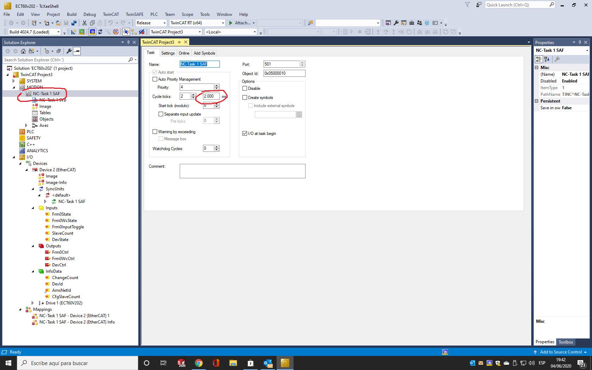
Task: Click the Scan devices wand icon
Action: (x=108, y=32)
